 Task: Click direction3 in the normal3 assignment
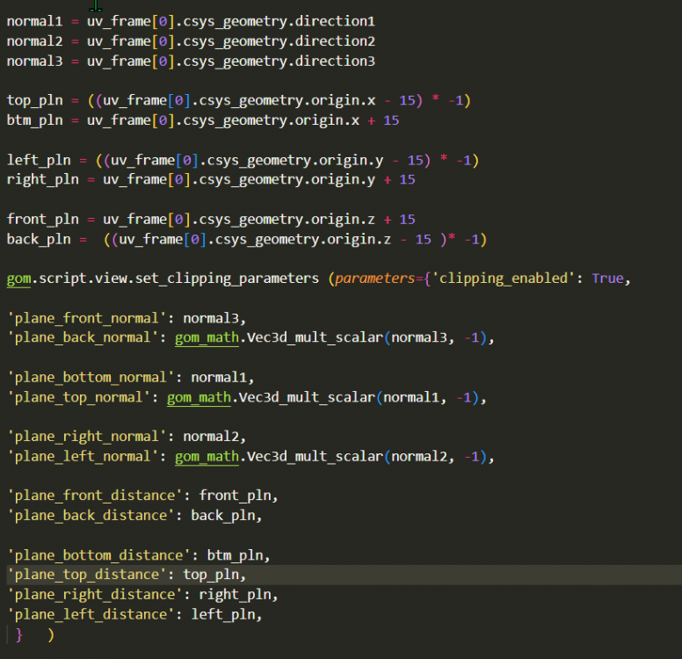point(338,61)
